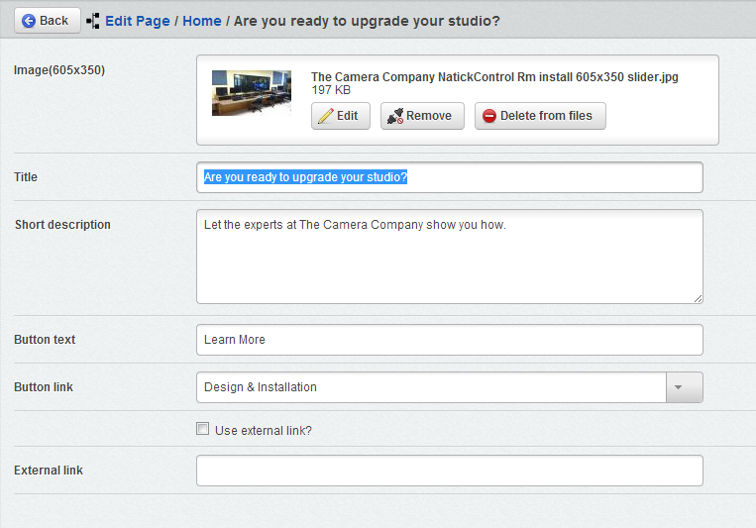
Task: Click the red minus icon on Delete from files
Action: 488,116
